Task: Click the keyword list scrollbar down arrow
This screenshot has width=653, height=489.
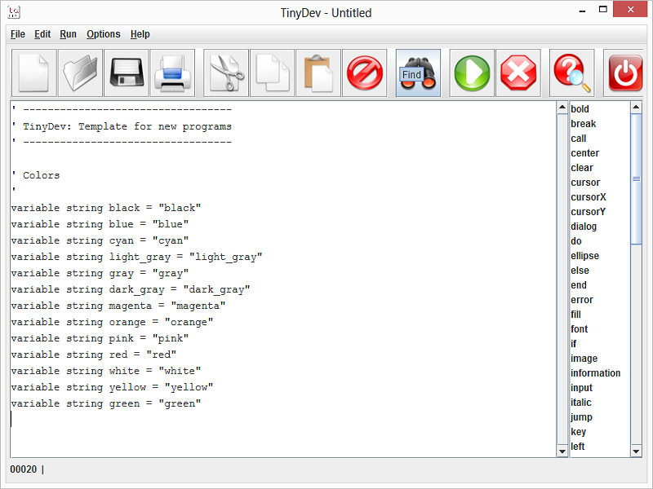Action: 636,452
